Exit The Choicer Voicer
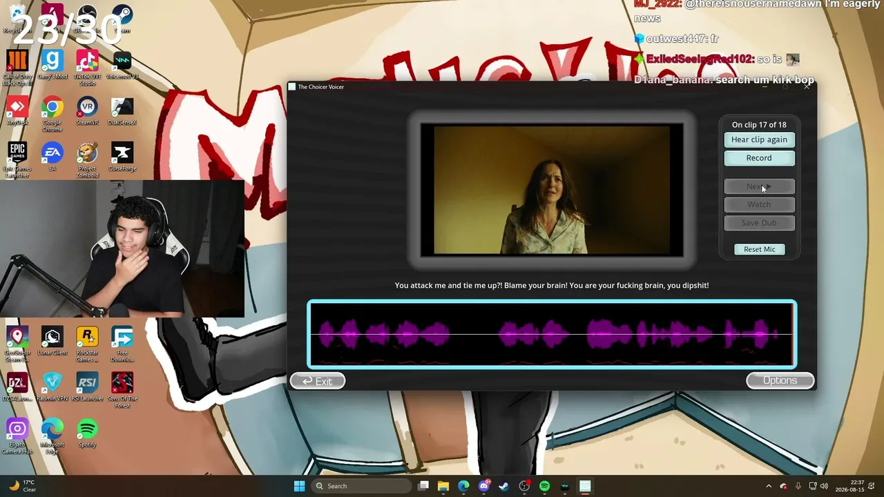This screenshot has width=884, height=497. click(x=318, y=381)
